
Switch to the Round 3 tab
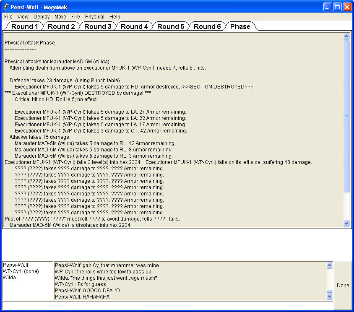click(x=98, y=26)
